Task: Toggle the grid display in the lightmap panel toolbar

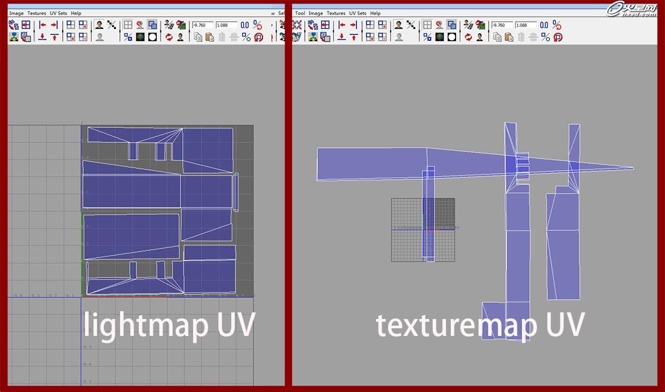Action: pos(127,25)
